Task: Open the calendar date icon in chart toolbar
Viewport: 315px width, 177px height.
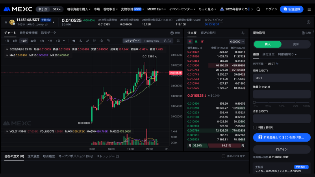Action: point(108,41)
